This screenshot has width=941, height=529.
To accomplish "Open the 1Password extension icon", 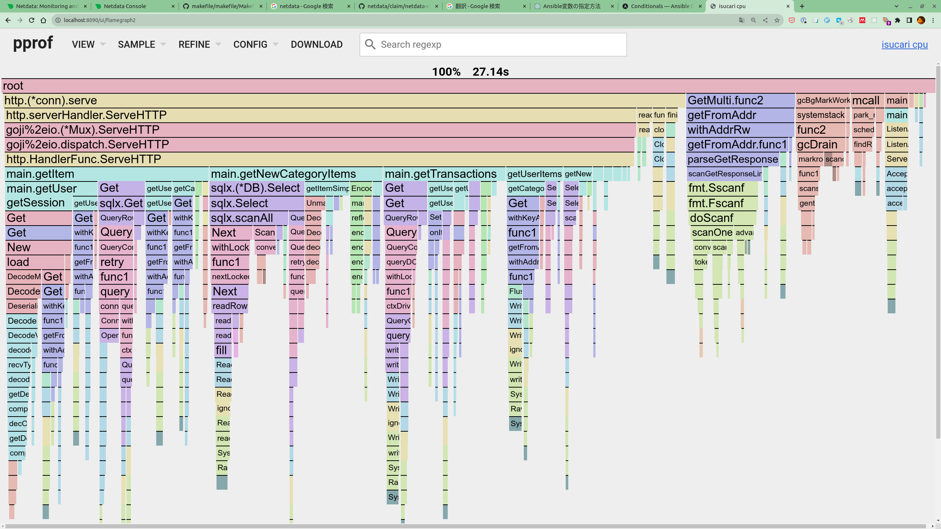I will pos(804,20).
